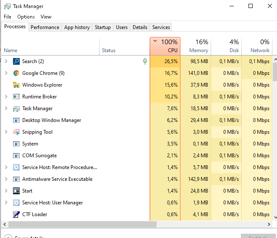Open the Options menu
The image size is (277, 238).
coord(26,17)
